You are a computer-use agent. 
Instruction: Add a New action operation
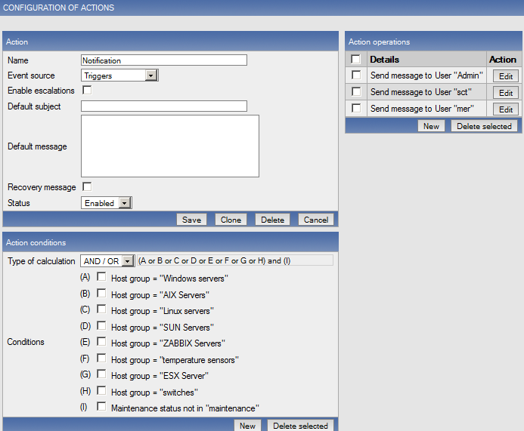431,126
